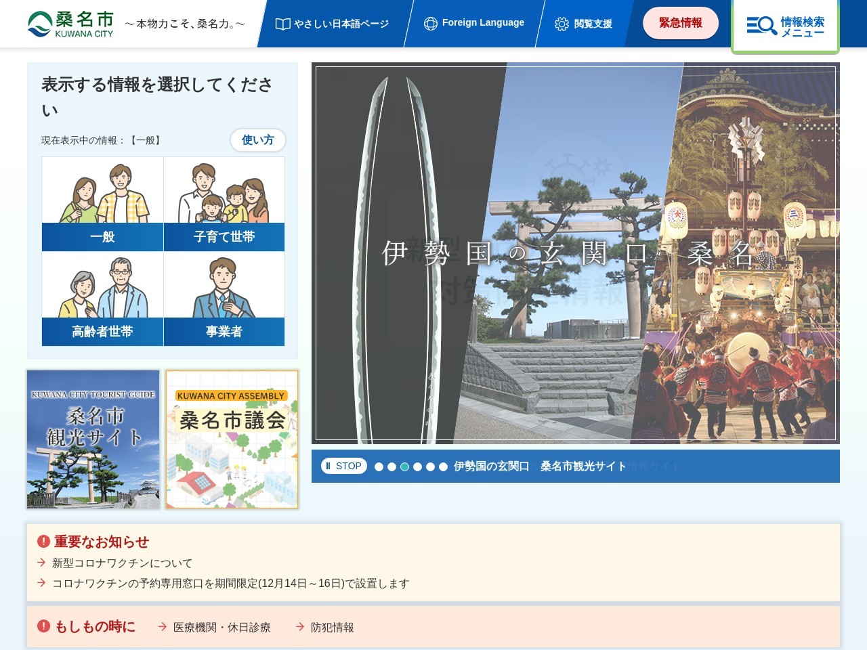This screenshot has width=867, height=650.
Task: Open the 医療機関・休日診療 link
Action: pyautogui.click(x=221, y=627)
